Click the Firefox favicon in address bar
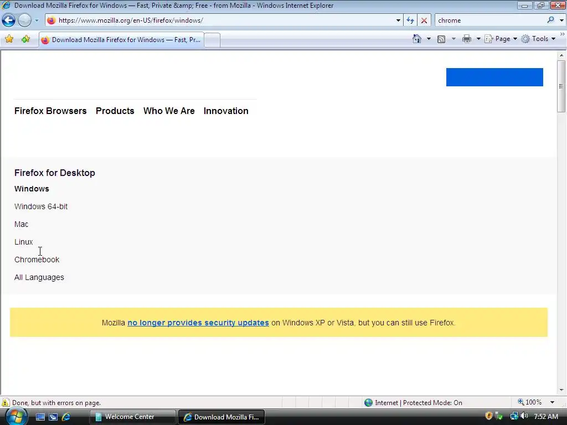The width and height of the screenshot is (567, 425). pos(51,20)
